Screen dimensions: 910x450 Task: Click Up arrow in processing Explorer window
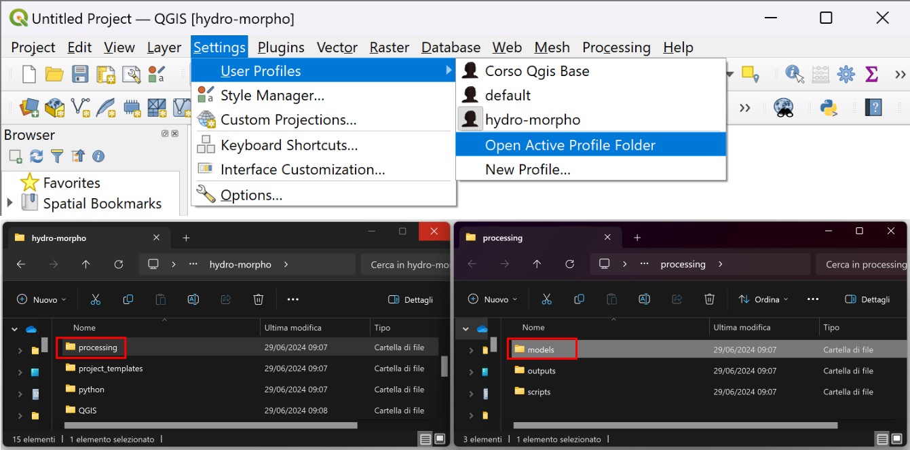tap(537, 265)
